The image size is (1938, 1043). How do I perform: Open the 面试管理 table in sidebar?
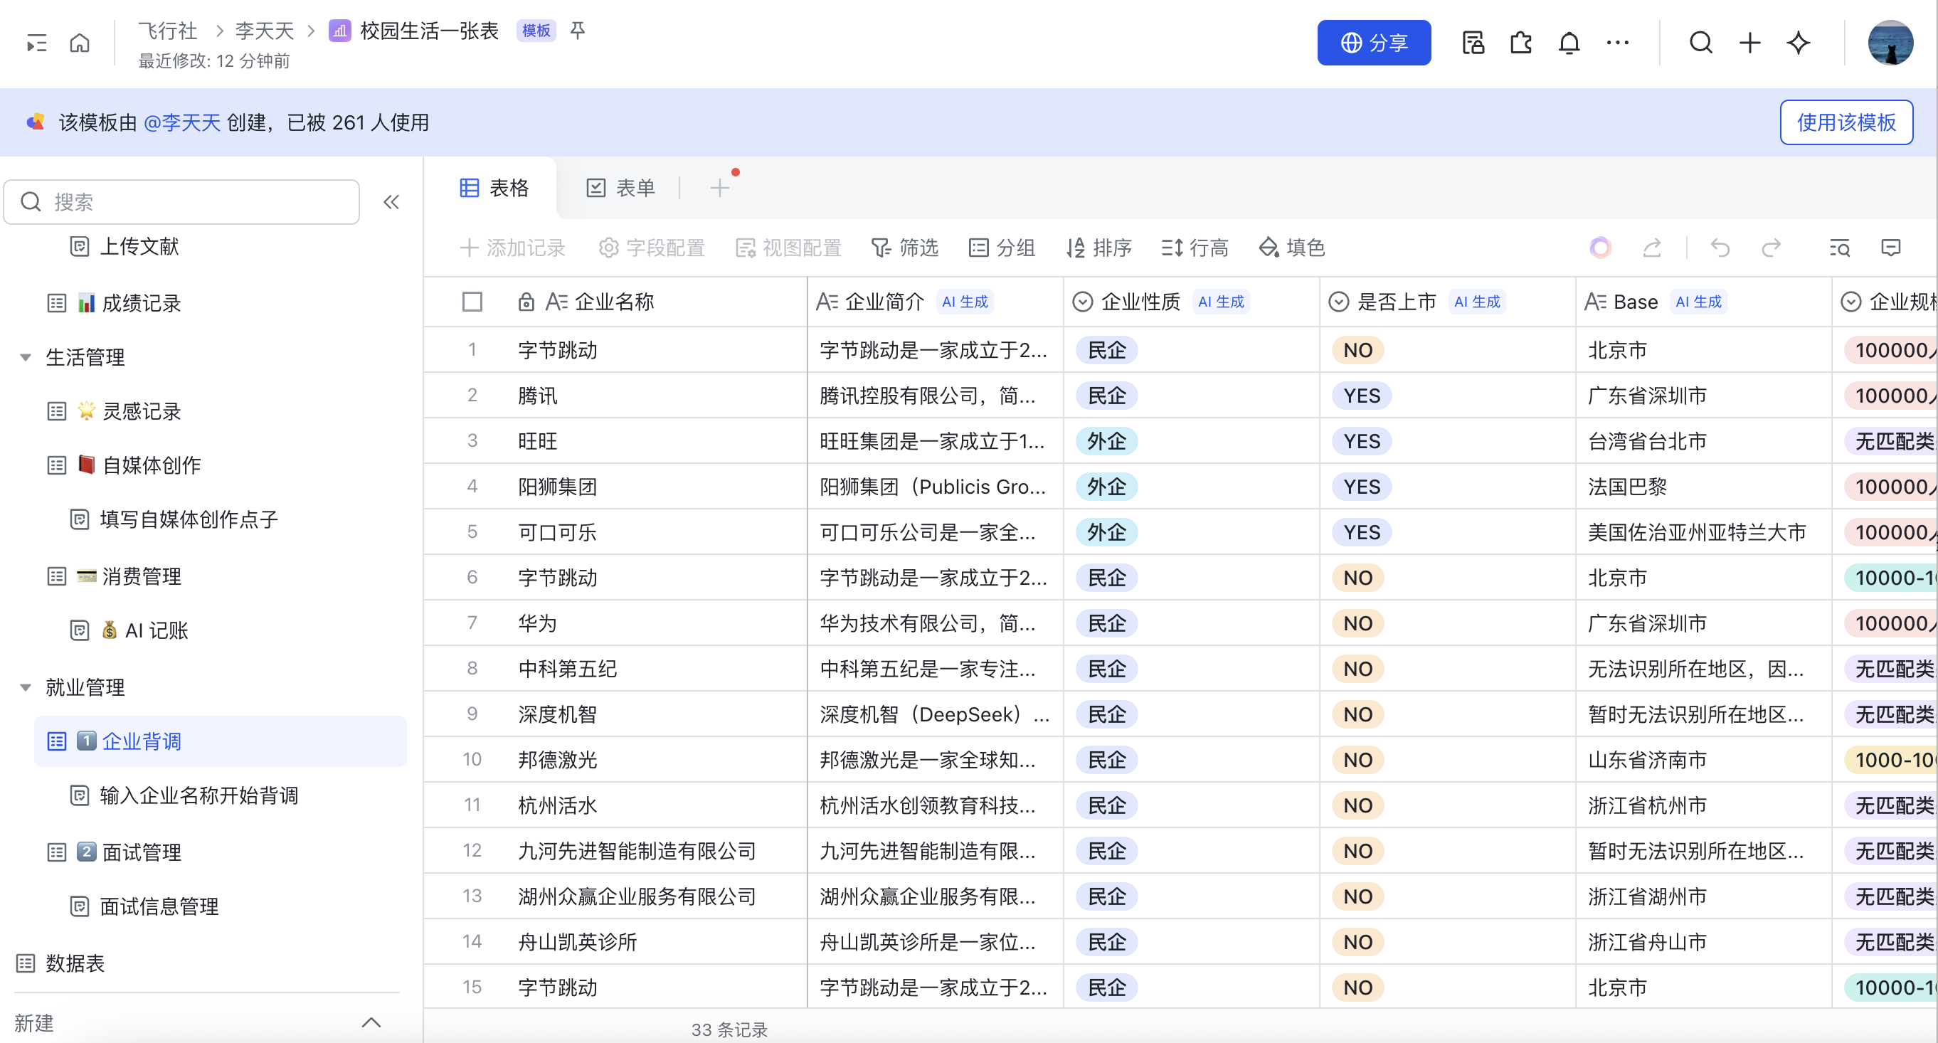coord(142,852)
